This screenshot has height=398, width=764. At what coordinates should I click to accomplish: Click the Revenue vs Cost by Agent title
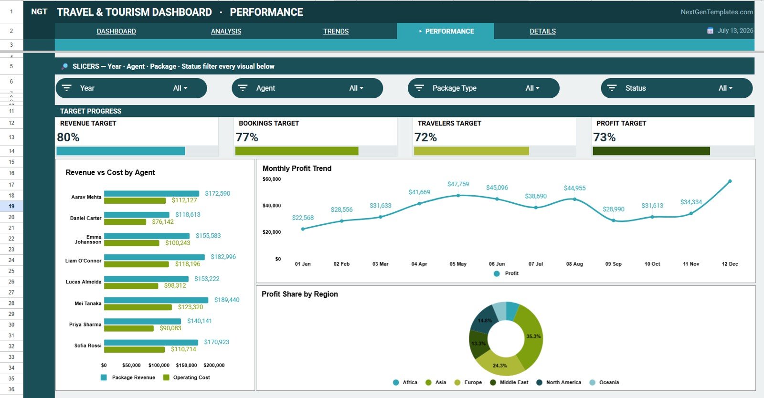pyautogui.click(x=110, y=172)
